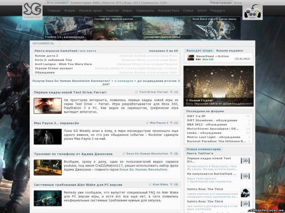
Task: Select the Лента Twitter'а tab
Action: (200, 153)
